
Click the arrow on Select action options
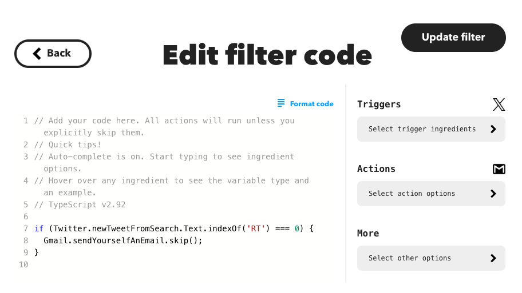coord(493,194)
